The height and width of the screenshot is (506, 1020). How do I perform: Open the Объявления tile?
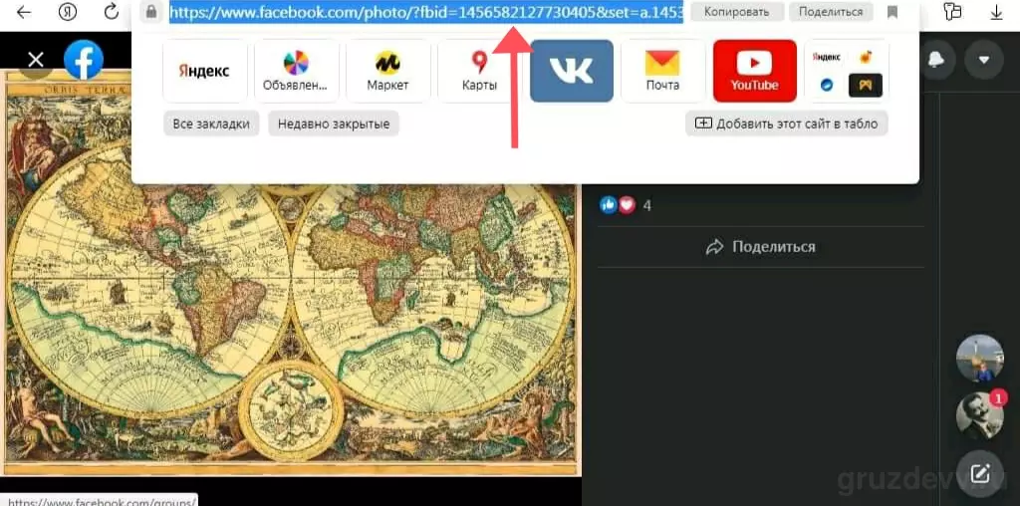pos(296,71)
